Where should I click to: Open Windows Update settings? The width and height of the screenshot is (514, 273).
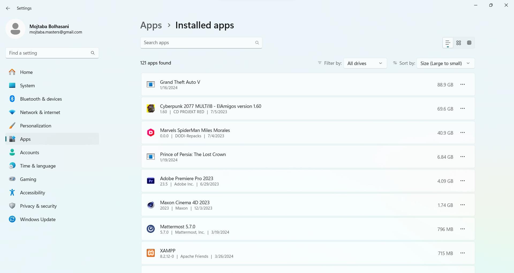[x=52, y=219]
